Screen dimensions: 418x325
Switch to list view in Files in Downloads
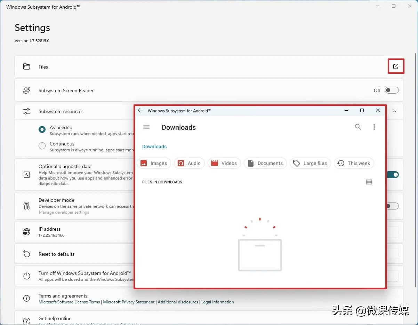pos(369,182)
